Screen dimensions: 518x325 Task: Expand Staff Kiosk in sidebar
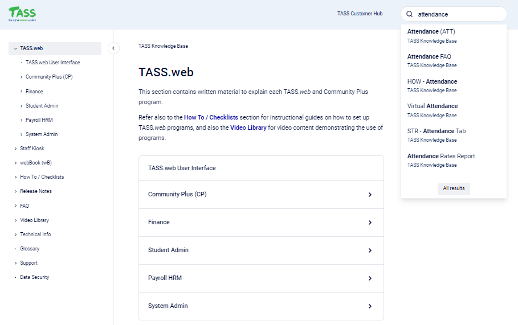[15, 149]
